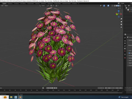Screen dimensions: 132x99
Task: Click the use preview range clock icon
Action: point(106,88)
